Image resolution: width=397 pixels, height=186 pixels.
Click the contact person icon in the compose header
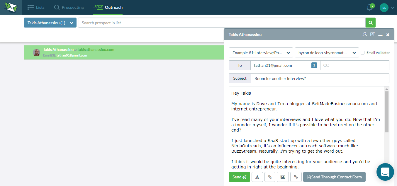click(365, 35)
